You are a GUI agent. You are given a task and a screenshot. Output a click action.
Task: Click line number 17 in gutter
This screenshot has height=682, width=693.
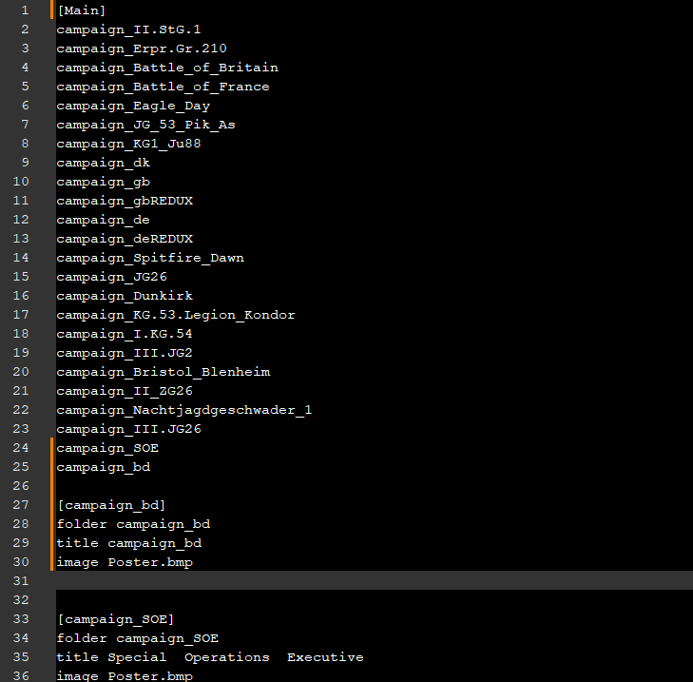[x=21, y=315]
